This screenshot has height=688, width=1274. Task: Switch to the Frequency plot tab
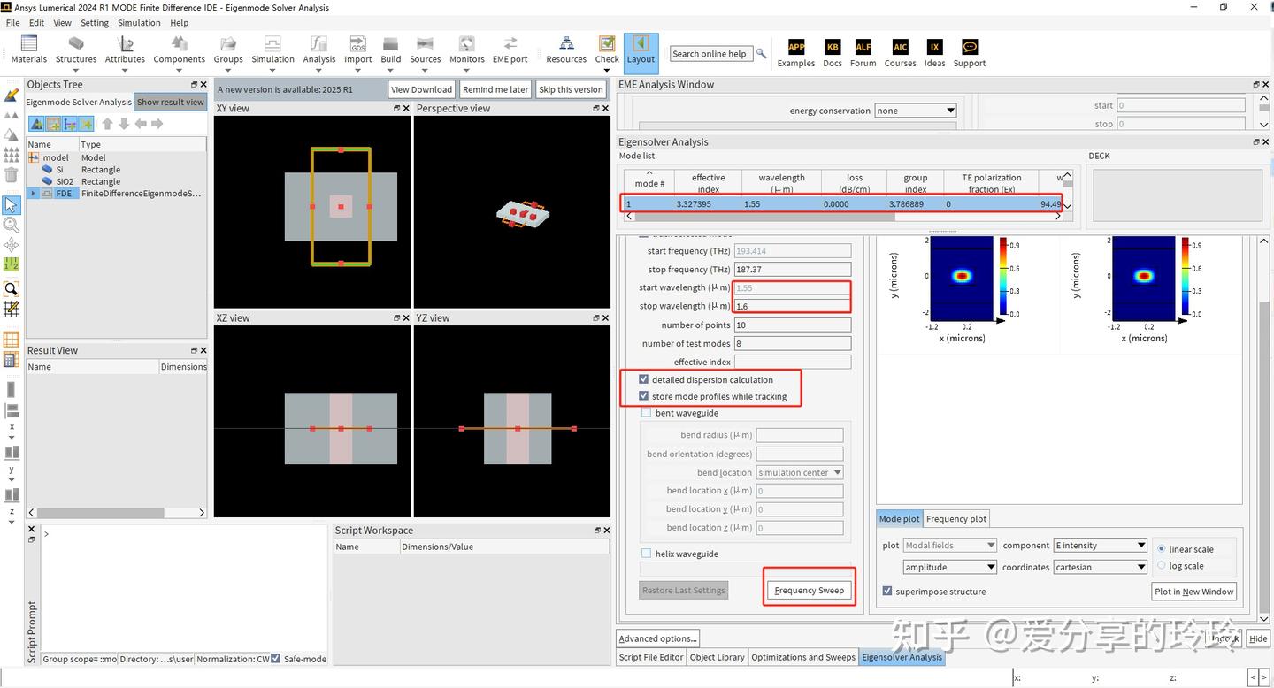click(x=955, y=519)
